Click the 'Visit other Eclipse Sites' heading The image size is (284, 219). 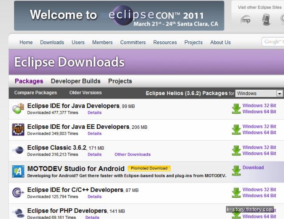click(x=260, y=8)
